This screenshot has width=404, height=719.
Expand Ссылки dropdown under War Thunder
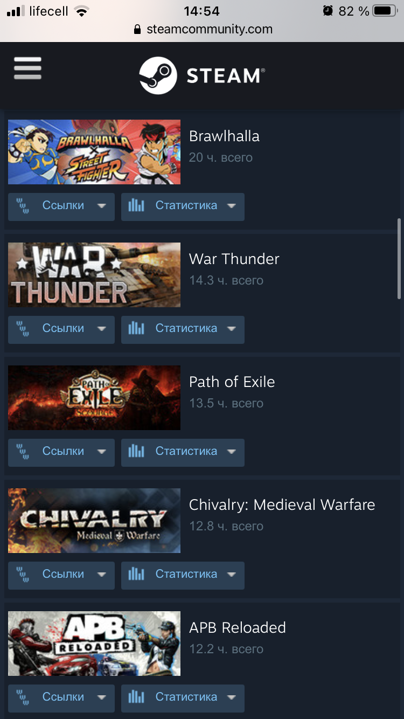pos(61,330)
